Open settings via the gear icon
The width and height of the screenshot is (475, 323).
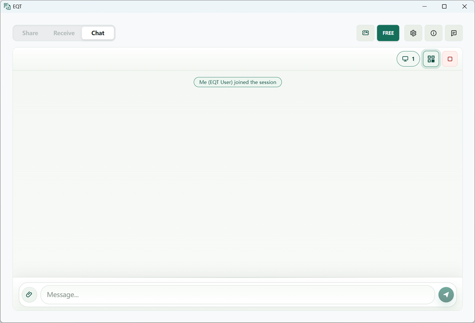pyautogui.click(x=413, y=33)
